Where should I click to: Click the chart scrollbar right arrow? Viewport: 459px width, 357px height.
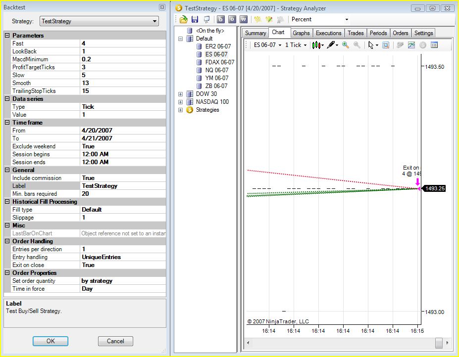(x=447, y=343)
